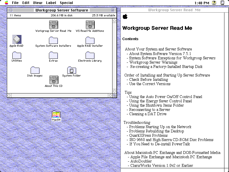Click 'Using the Auto Power On/Off Control Panel'
229x172 pixels.
click(x=166, y=97)
